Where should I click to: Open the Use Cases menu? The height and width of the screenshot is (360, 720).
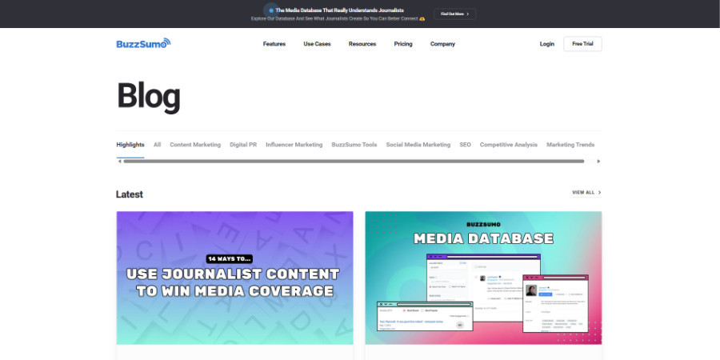[x=317, y=44]
